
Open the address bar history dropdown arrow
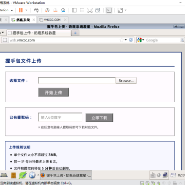pos(126,40)
